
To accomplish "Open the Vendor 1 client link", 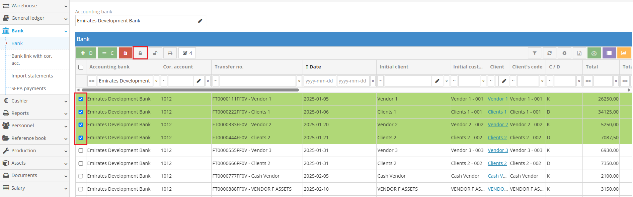I will (497, 99).
